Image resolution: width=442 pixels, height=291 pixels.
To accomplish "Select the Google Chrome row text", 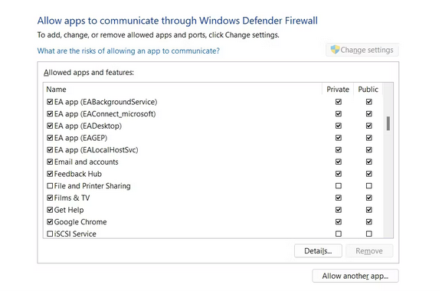I will point(80,222).
